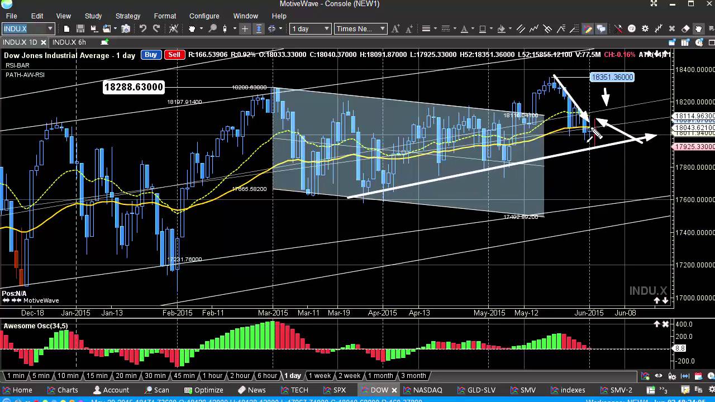
Task: Select the parallel channel lines tool
Action: coord(521,28)
